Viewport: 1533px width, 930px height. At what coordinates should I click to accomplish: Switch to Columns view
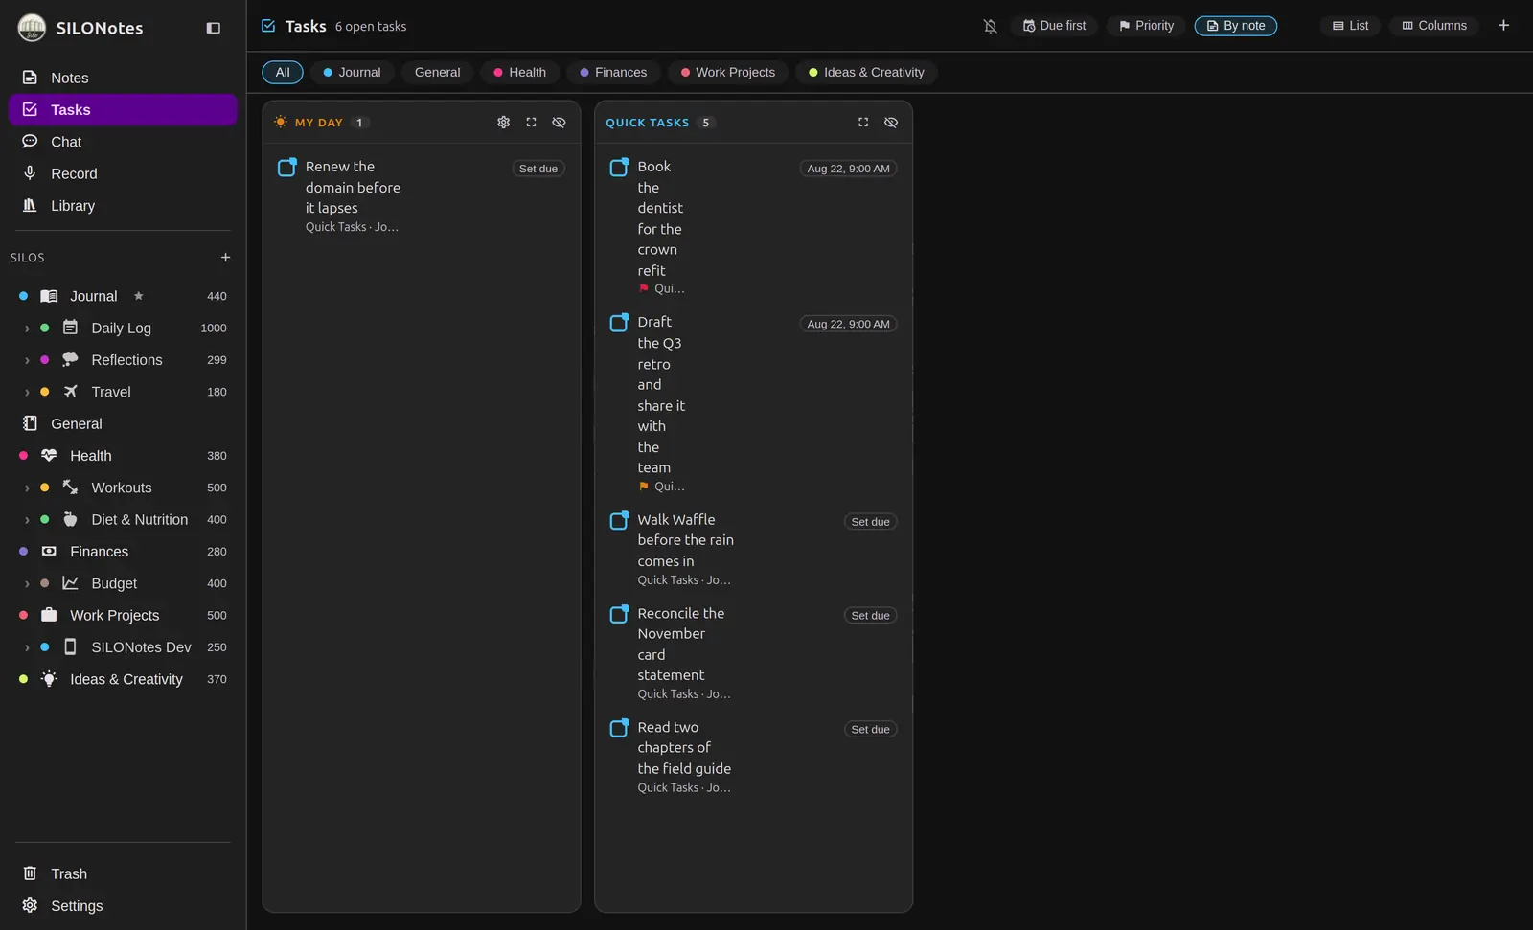click(1434, 26)
